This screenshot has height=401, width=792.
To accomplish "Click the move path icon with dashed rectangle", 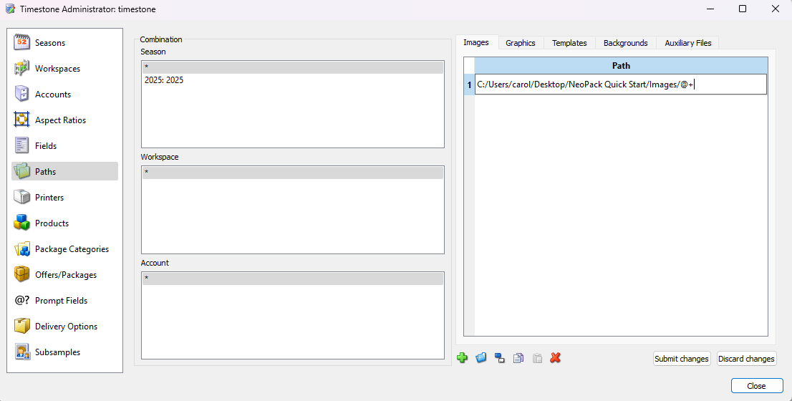I will pyautogui.click(x=500, y=358).
